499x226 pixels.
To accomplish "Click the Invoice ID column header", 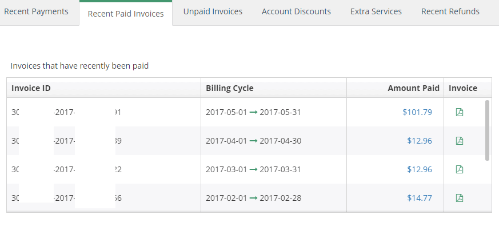I will (104, 88).
